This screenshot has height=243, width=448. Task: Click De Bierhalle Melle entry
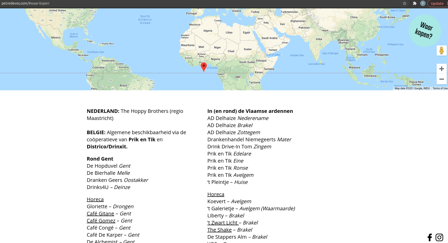108,173
